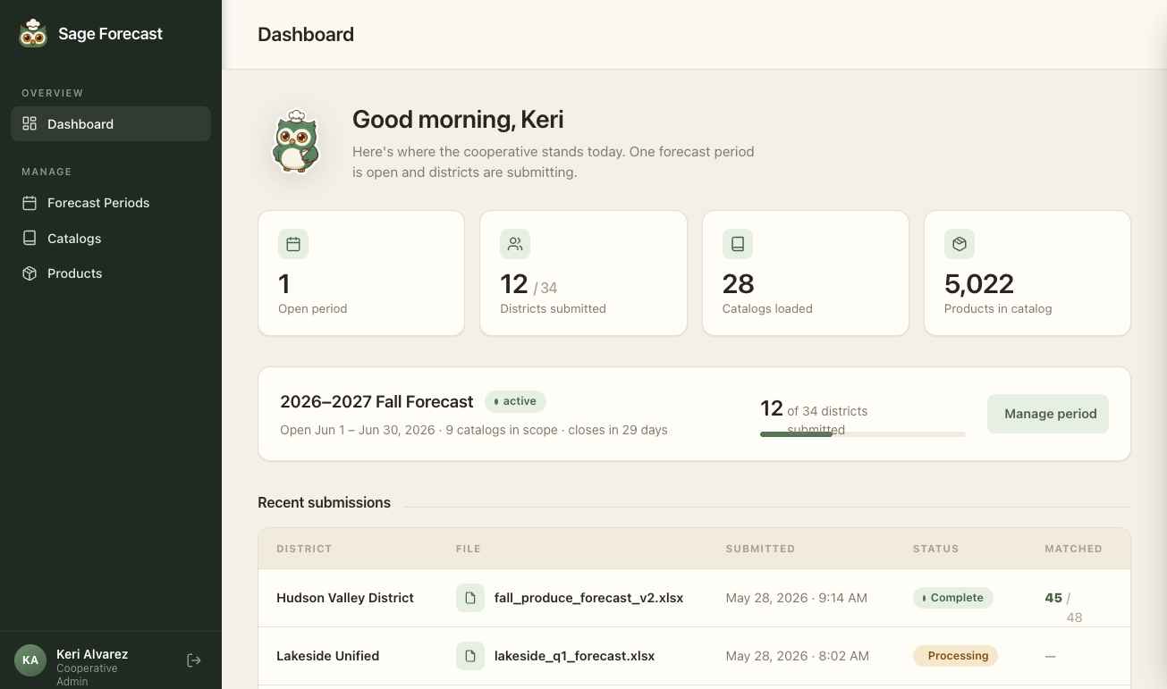Click the package icon on Products in catalog card
Viewport: 1167px width, 689px height.
[960, 244]
